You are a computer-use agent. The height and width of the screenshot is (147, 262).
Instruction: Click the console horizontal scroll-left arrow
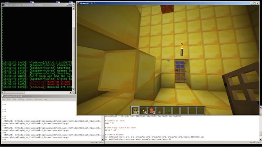pos(3,93)
